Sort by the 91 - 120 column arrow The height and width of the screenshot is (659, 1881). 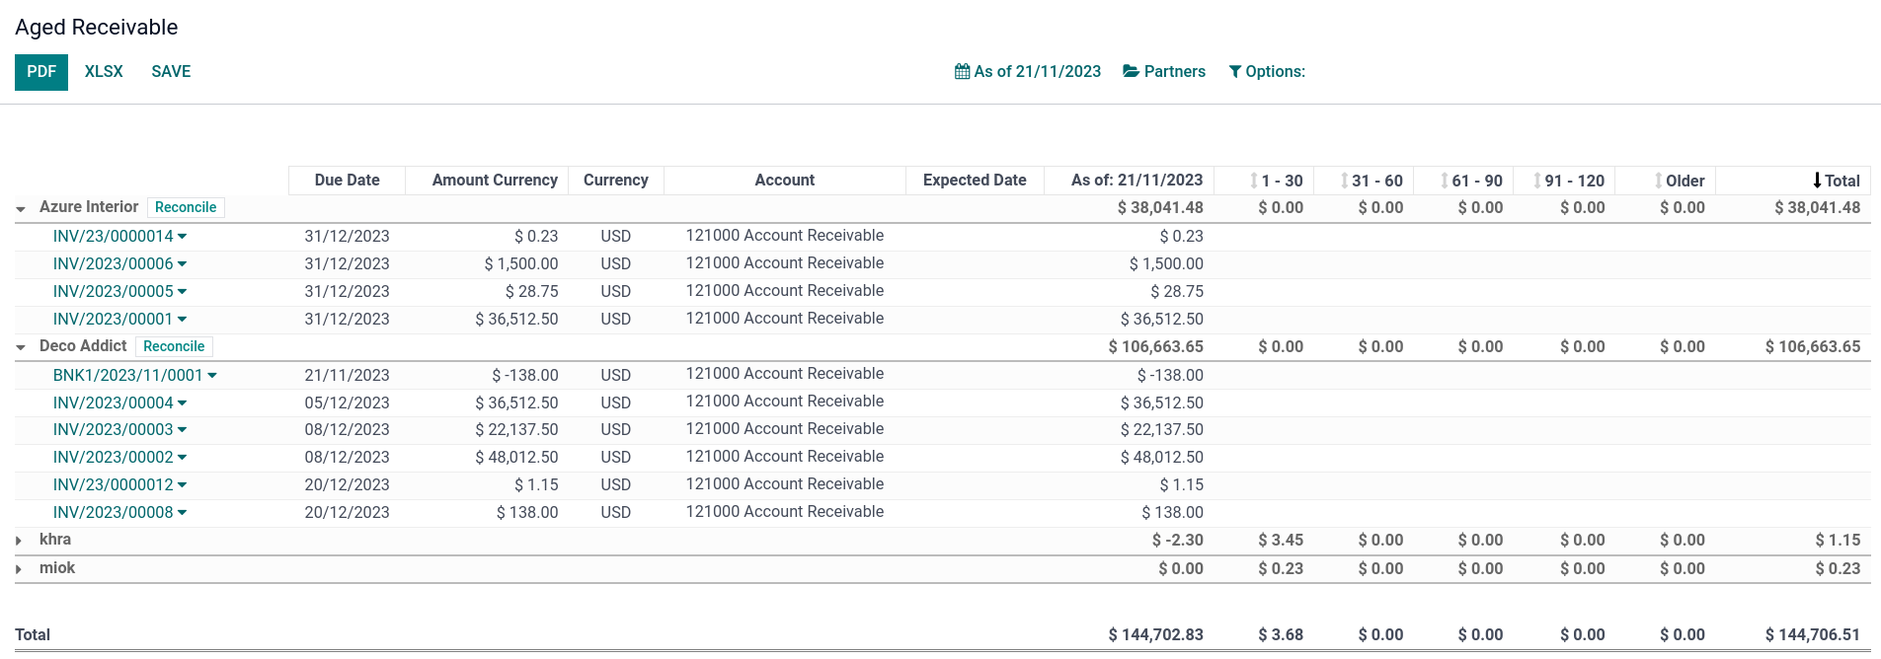point(1537,181)
